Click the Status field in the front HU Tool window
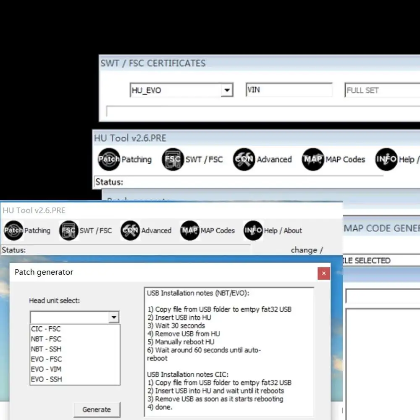The height and width of the screenshot is (420, 420). point(126,250)
